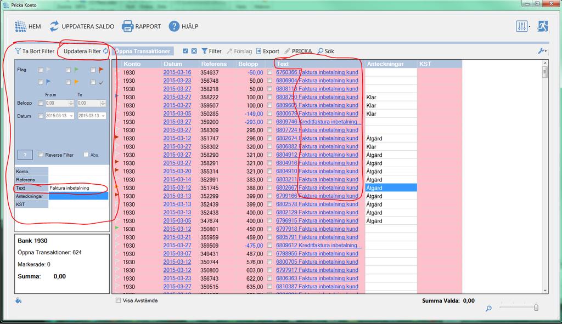
Task: Sort by Anteckningar column header
Action: [391, 64]
